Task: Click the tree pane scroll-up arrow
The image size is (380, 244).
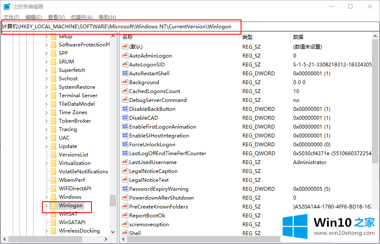Action: [x=113, y=36]
